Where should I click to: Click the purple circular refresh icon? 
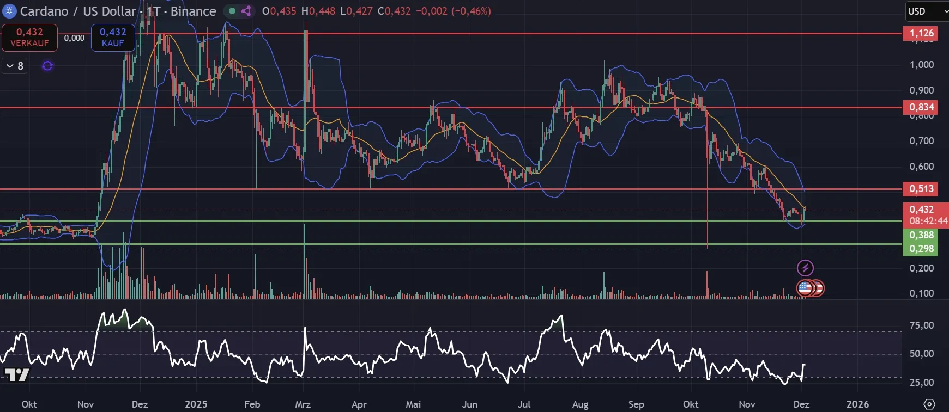click(47, 66)
